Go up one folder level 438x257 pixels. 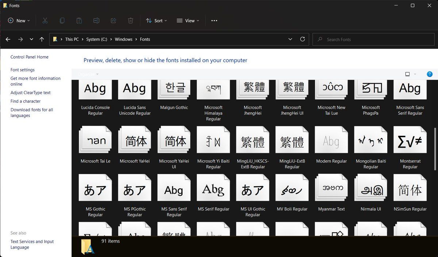42,39
